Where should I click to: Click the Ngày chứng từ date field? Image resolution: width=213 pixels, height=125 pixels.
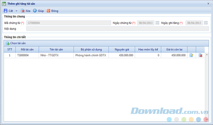point(146,23)
